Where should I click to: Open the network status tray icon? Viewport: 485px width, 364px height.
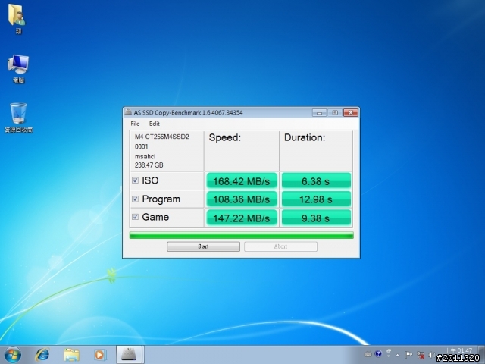(421, 355)
